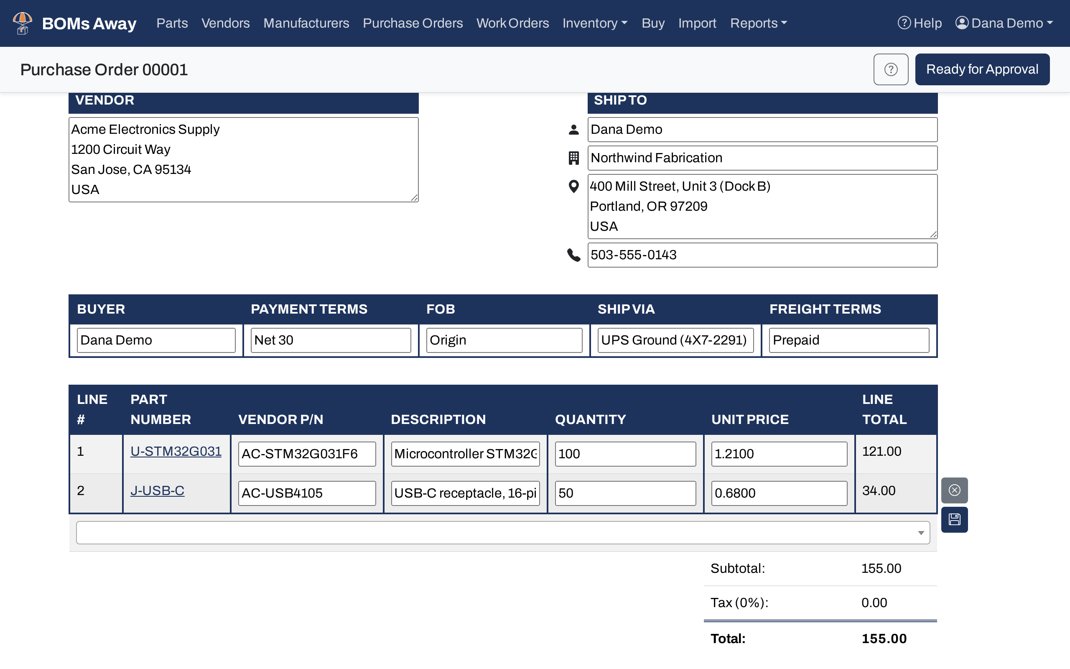Open the U-STM32G031 part link

(x=176, y=451)
